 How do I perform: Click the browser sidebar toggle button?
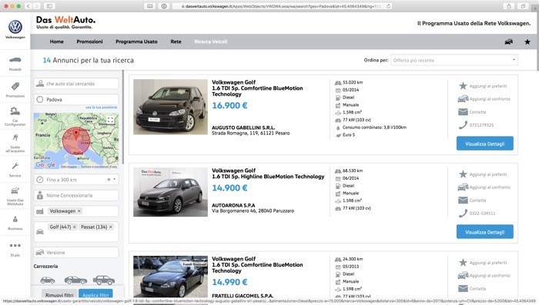49,6
